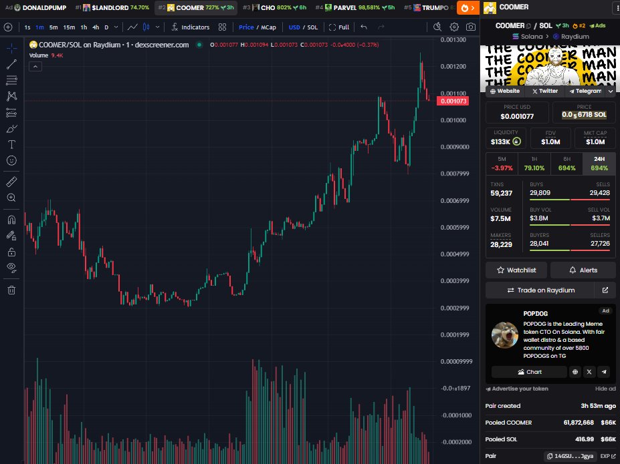Toggle magnet mode for drawings
This screenshot has height=464, width=620.
coord(11,220)
